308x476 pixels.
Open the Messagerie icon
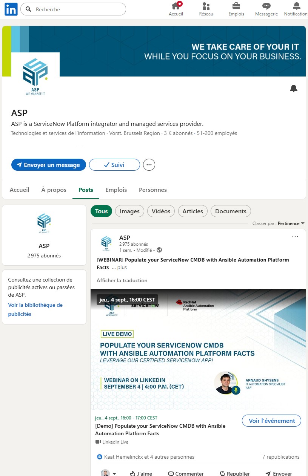pos(266,6)
